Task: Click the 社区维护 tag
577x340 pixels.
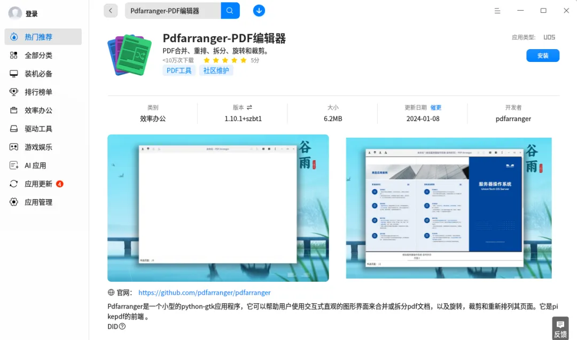Action: coord(216,70)
